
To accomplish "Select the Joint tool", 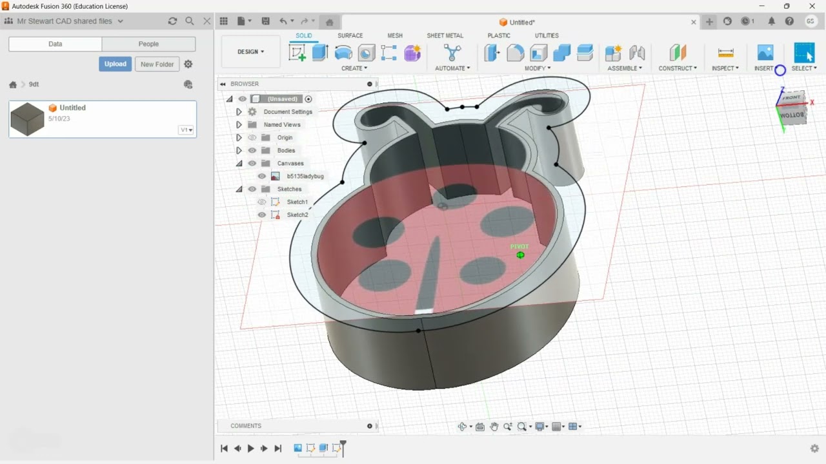I will [637, 53].
